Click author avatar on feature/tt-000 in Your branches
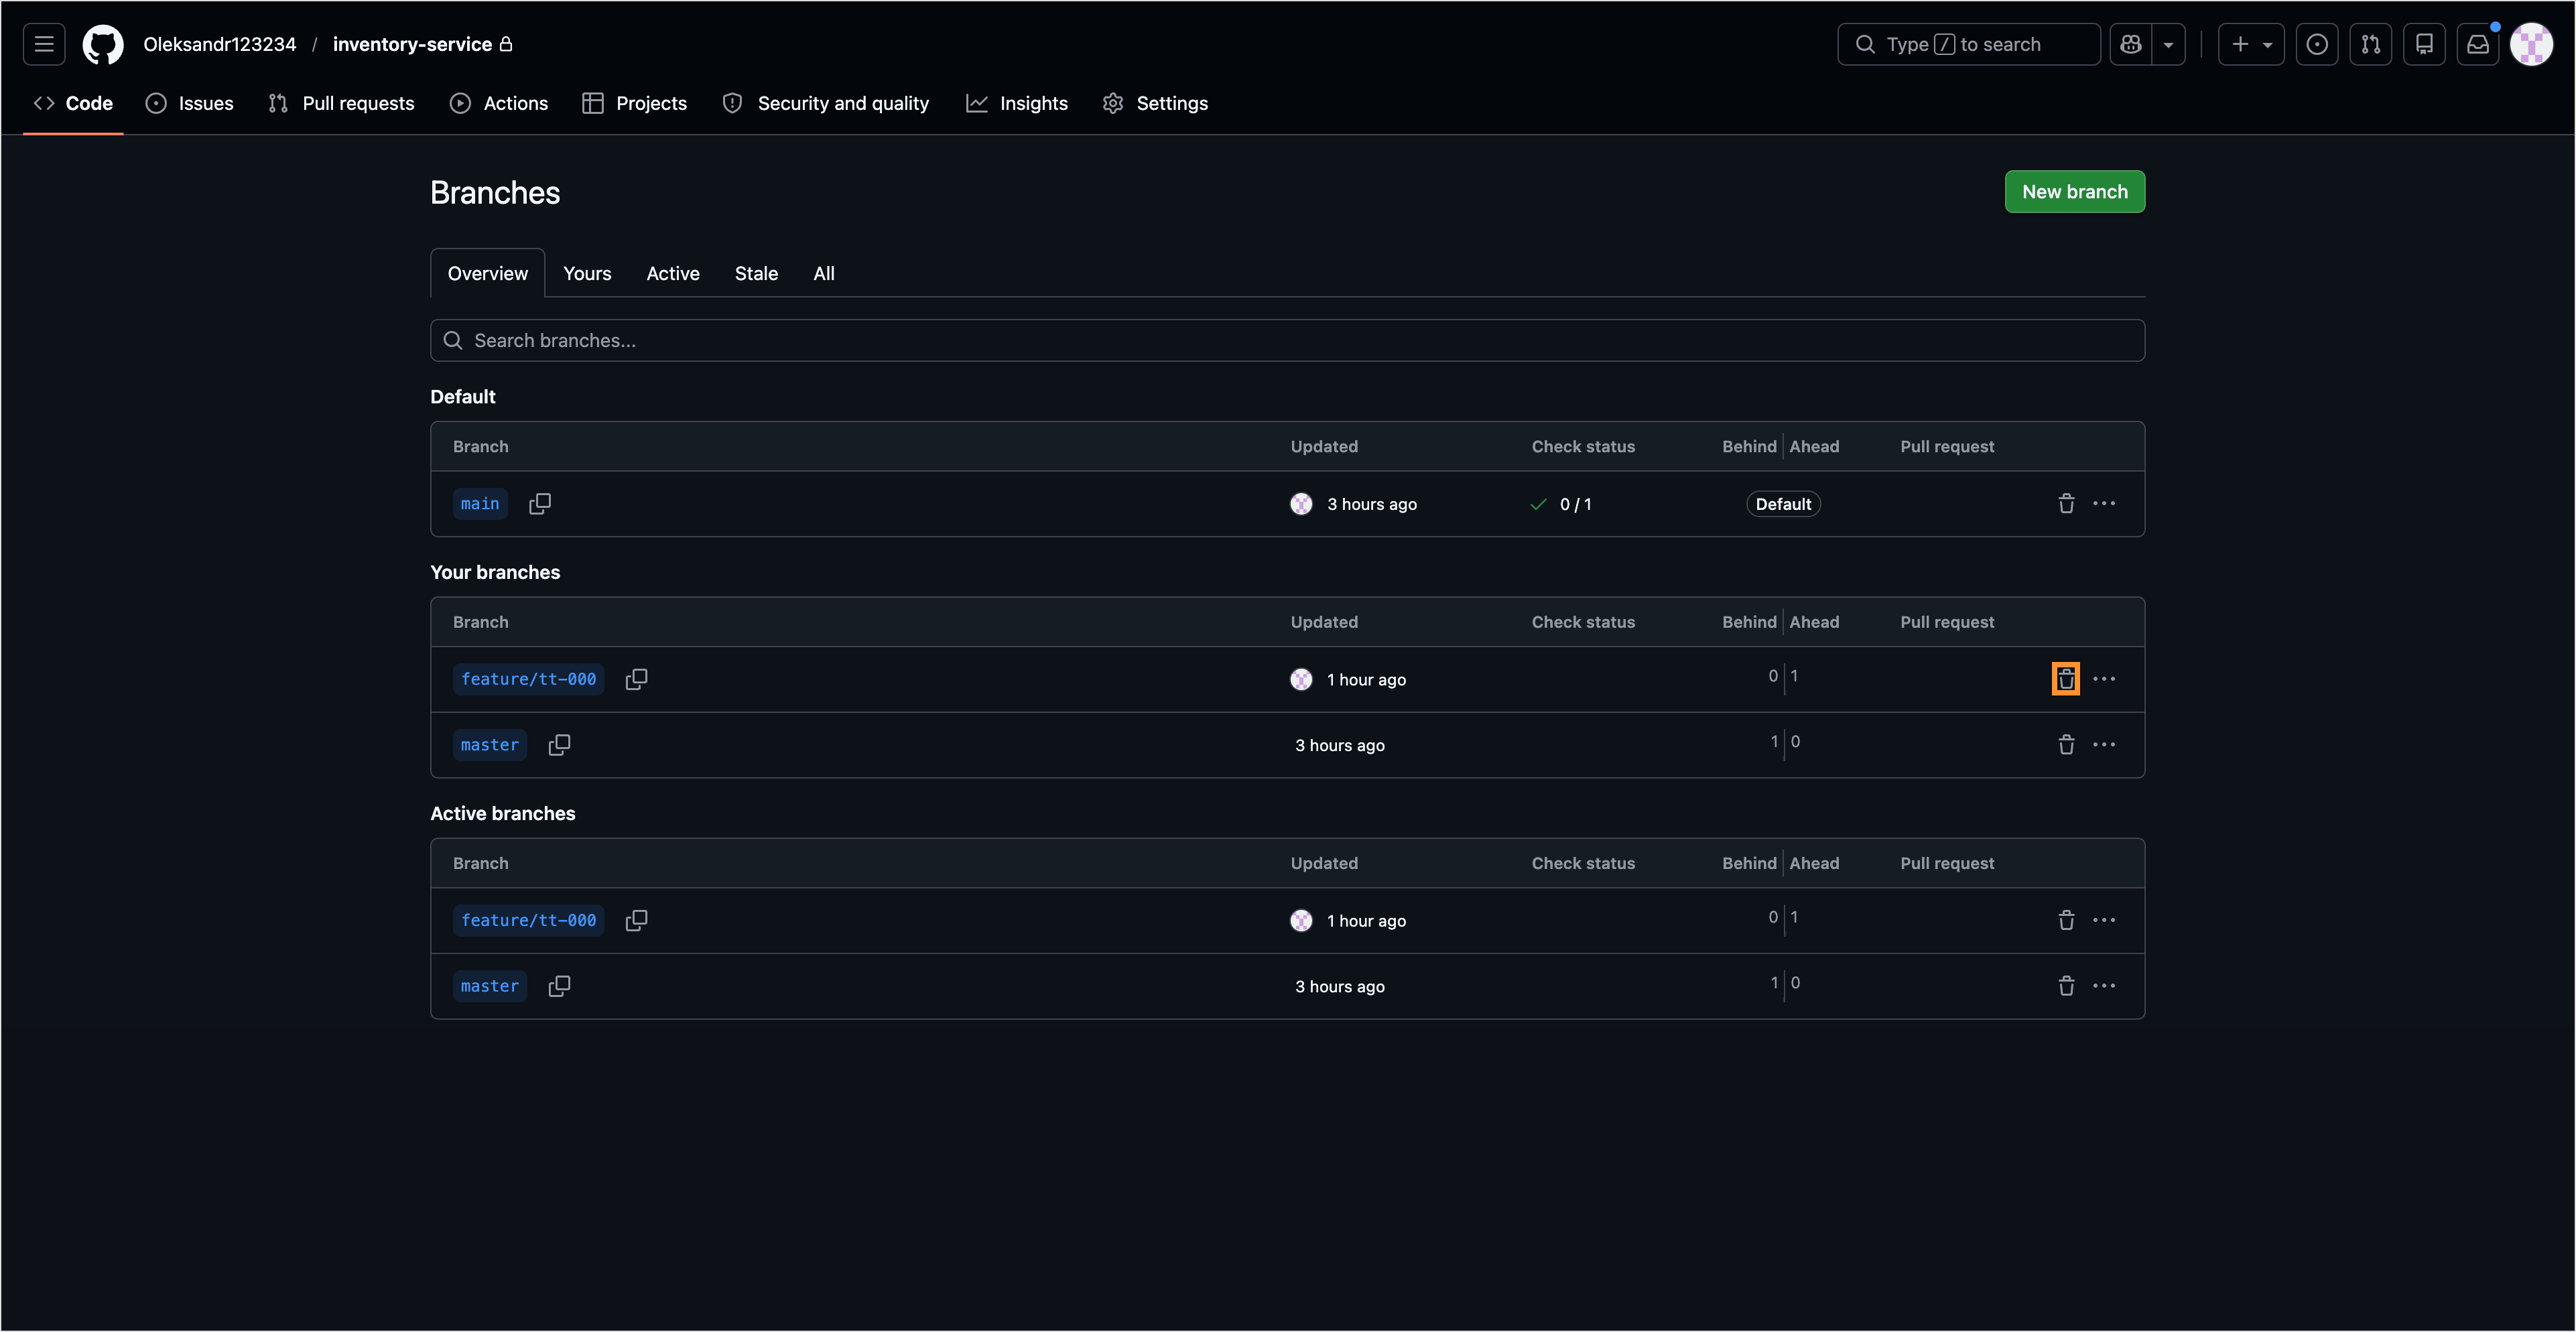Viewport: 2576px width, 1332px height. (1301, 679)
